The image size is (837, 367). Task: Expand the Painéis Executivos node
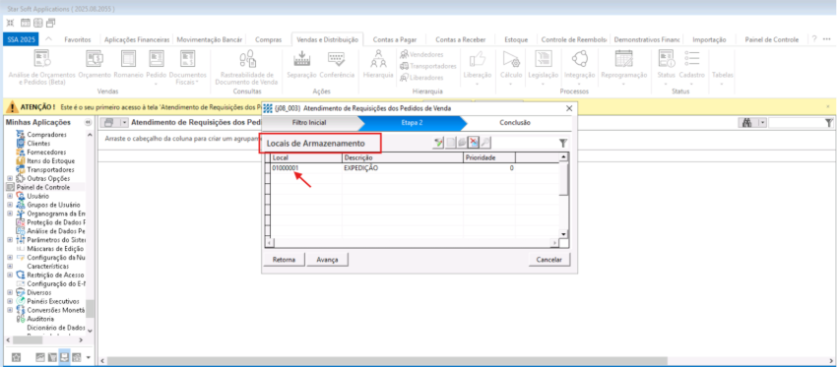pyautogui.click(x=10, y=301)
